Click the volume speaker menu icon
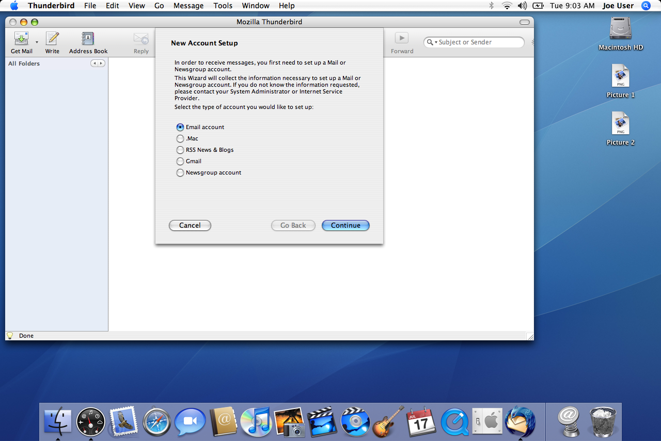Viewport: 661px width, 441px height. [522, 6]
